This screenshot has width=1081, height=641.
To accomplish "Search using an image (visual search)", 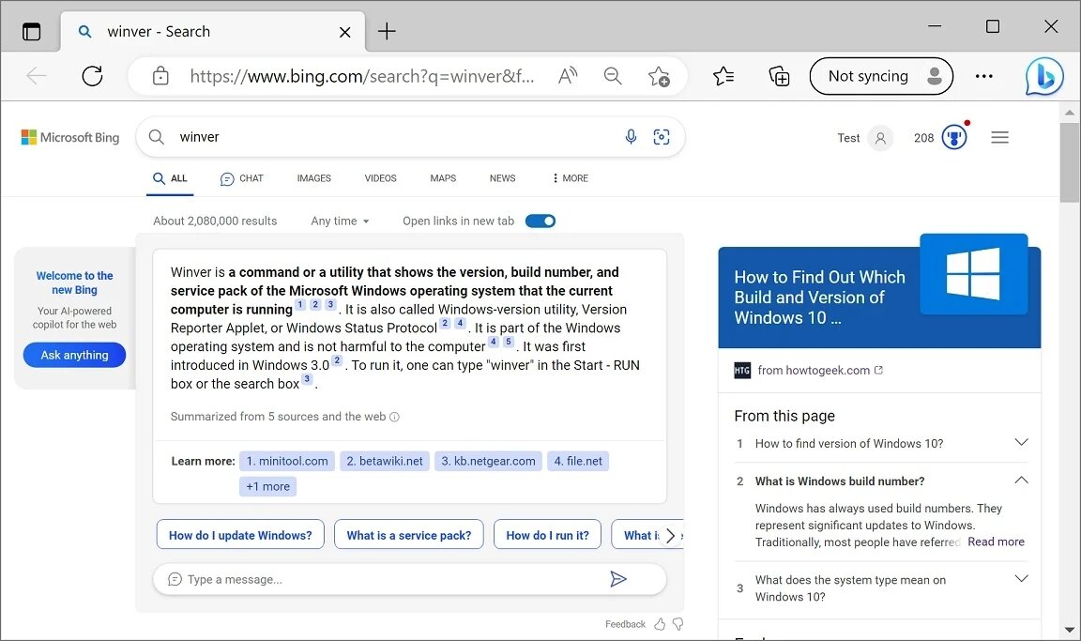I will coord(662,137).
